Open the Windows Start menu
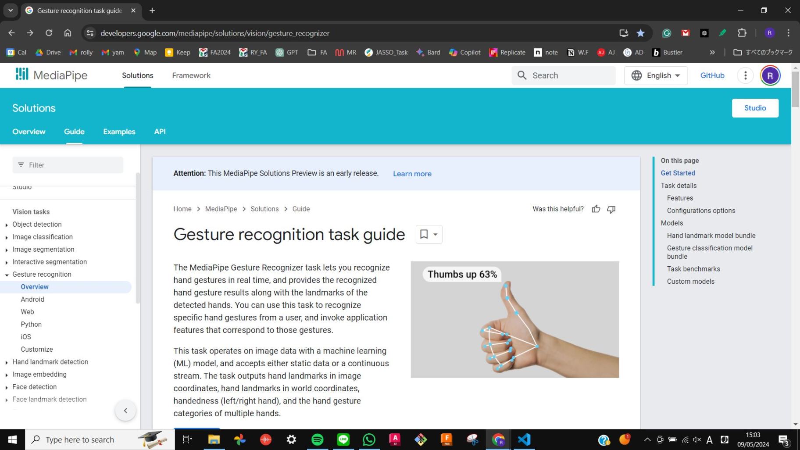Viewport: 800px width, 450px height. coord(12,439)
